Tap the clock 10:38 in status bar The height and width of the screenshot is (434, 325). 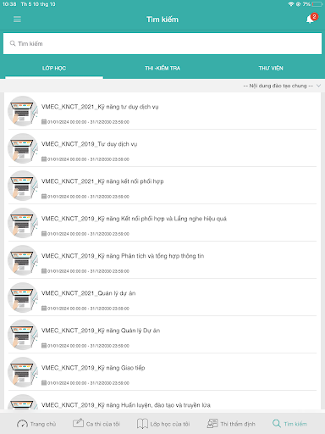[x=9, y=4]
